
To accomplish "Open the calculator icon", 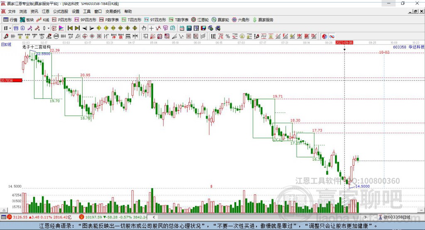I will point(189,28).
